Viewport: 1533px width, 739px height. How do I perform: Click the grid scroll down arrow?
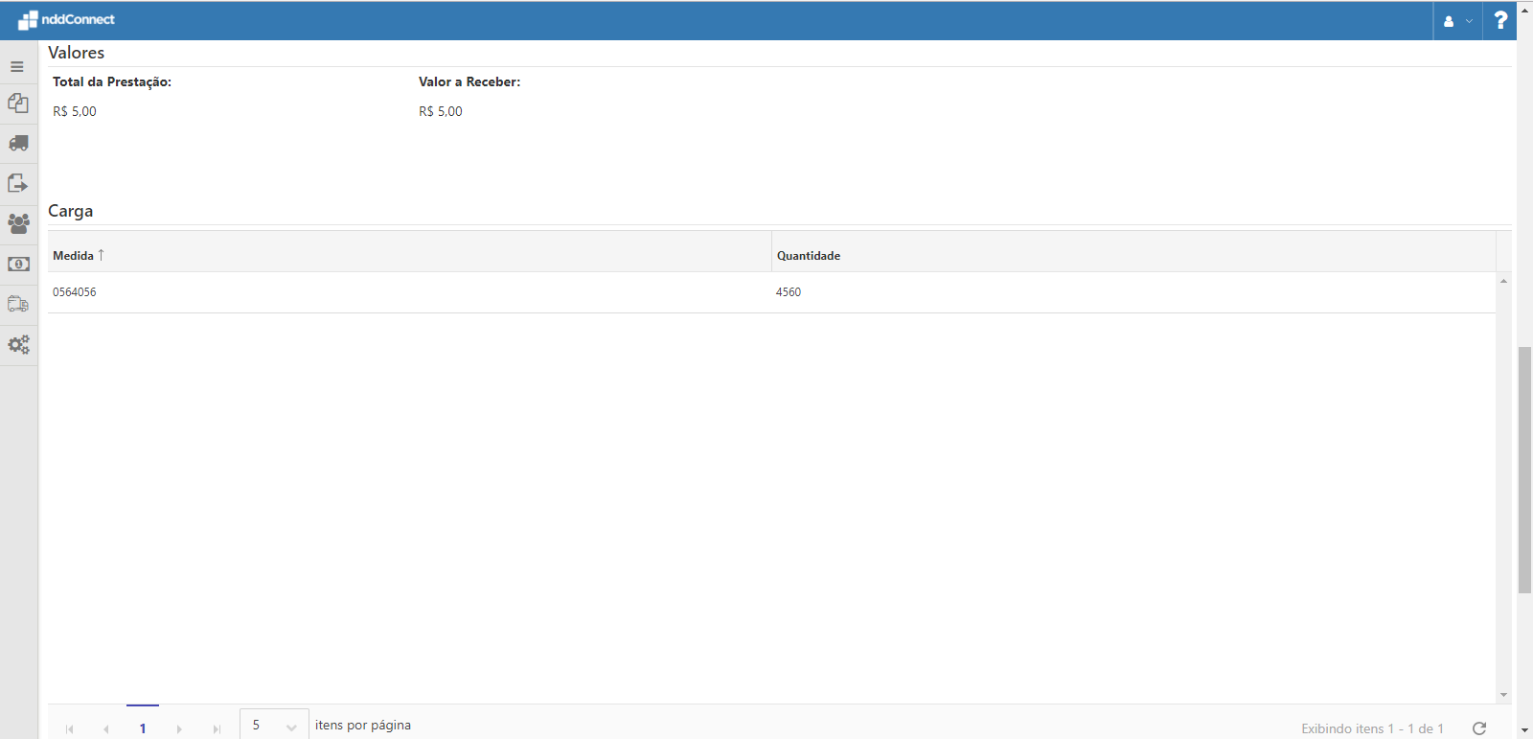coord(1503,695)
